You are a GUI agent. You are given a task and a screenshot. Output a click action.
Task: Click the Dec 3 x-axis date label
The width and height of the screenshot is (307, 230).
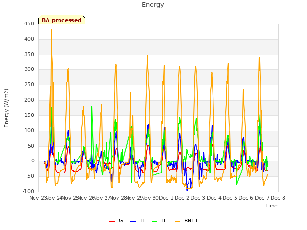point(198,198)
